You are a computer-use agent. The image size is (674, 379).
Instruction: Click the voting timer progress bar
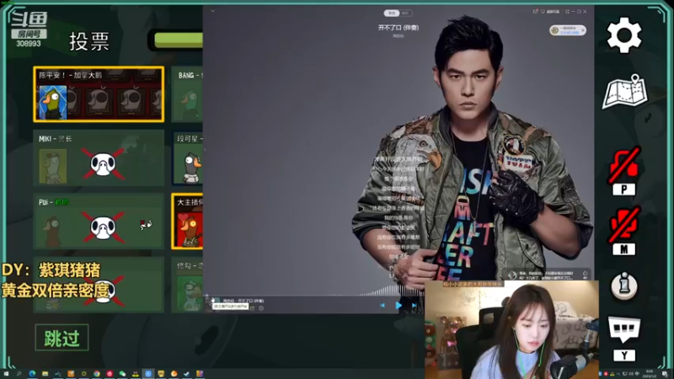[175, 40]
